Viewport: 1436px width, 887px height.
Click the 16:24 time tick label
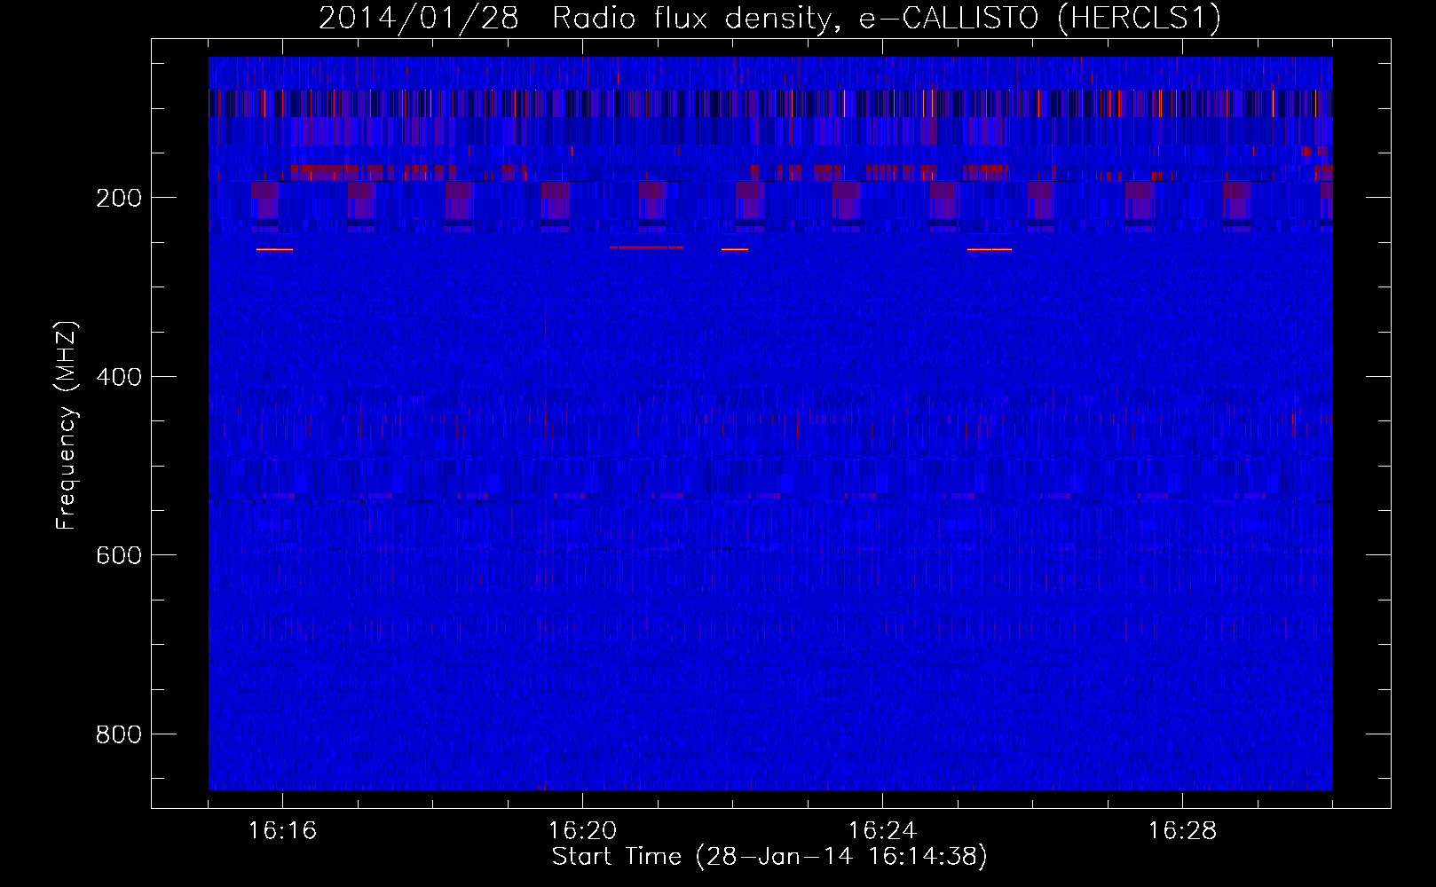(882, 831)
